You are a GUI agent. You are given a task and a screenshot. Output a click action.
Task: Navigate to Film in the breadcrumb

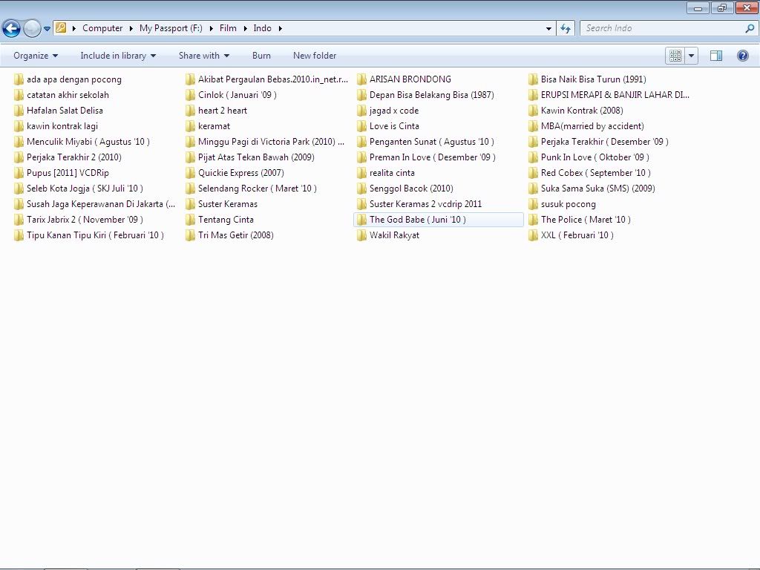click(228, 28)
